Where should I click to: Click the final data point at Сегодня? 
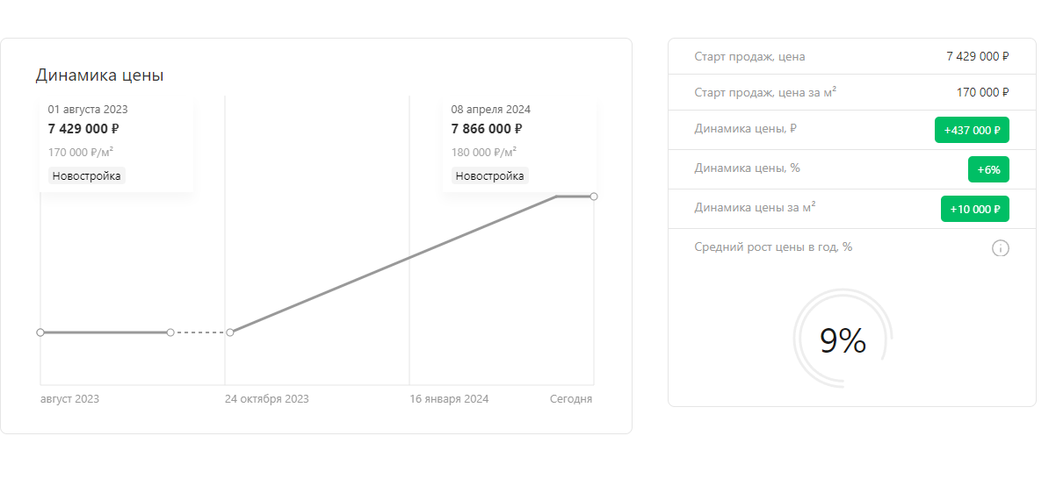pyautogui.click(x=594, y=197)
